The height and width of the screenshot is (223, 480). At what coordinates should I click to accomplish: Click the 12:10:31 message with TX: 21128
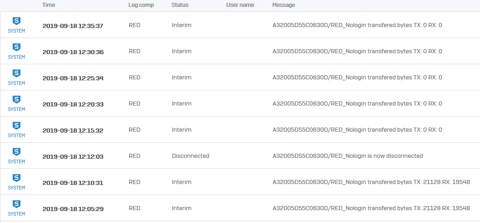click(371, 182)
